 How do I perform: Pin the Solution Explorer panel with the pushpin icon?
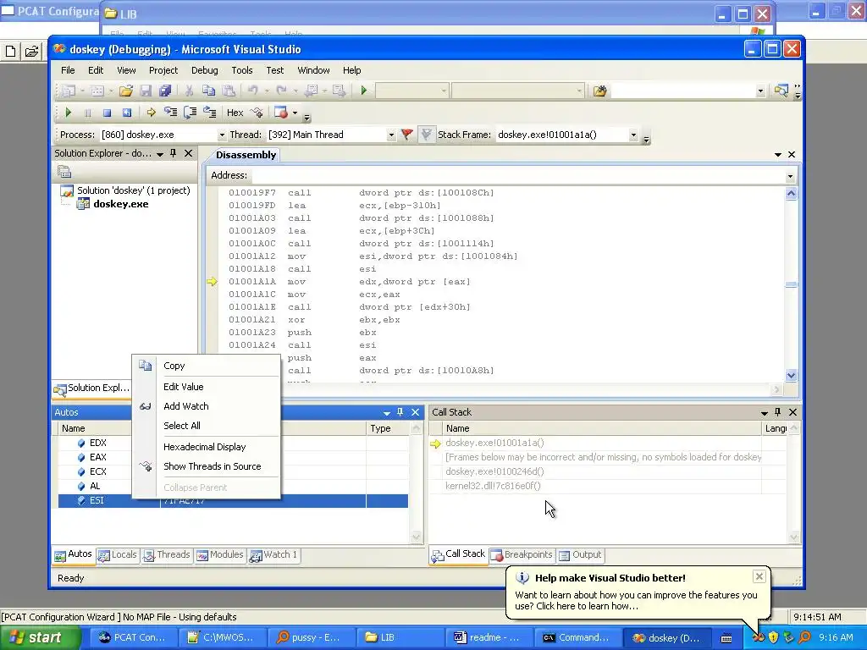[174, 153]
